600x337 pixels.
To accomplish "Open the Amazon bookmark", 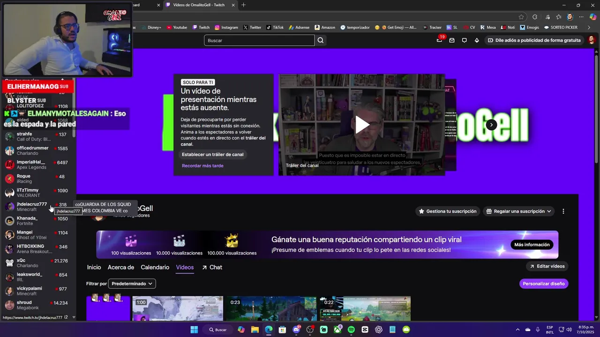I will pos(325,28).
